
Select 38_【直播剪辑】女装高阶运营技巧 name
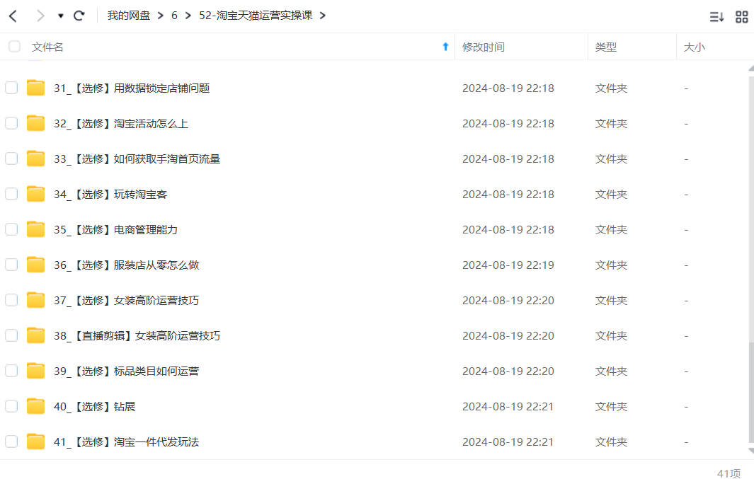[x=137, y=336]
